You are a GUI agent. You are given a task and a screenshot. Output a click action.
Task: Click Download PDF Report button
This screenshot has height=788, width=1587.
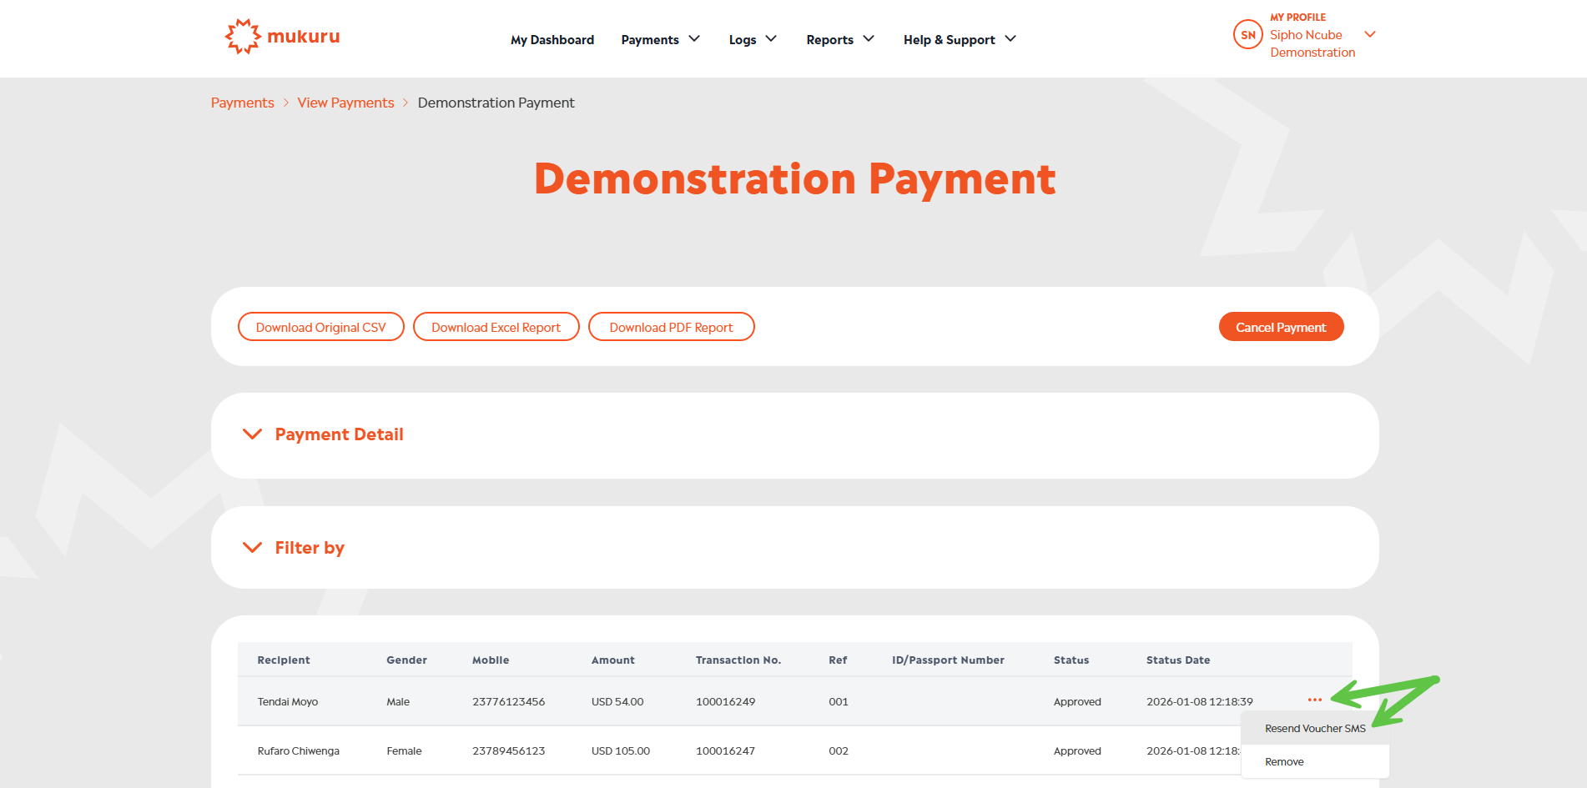(x=671, y=327)
